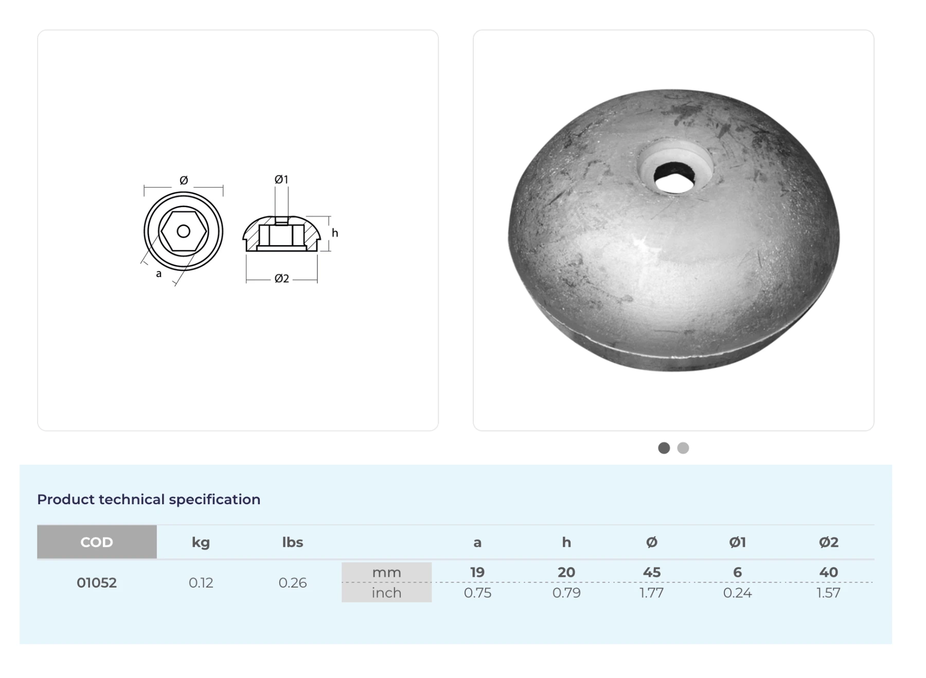The width and height of the screenshot is (926, 678).
Task: Click the 'h' height column header
Action: point(566,542)
